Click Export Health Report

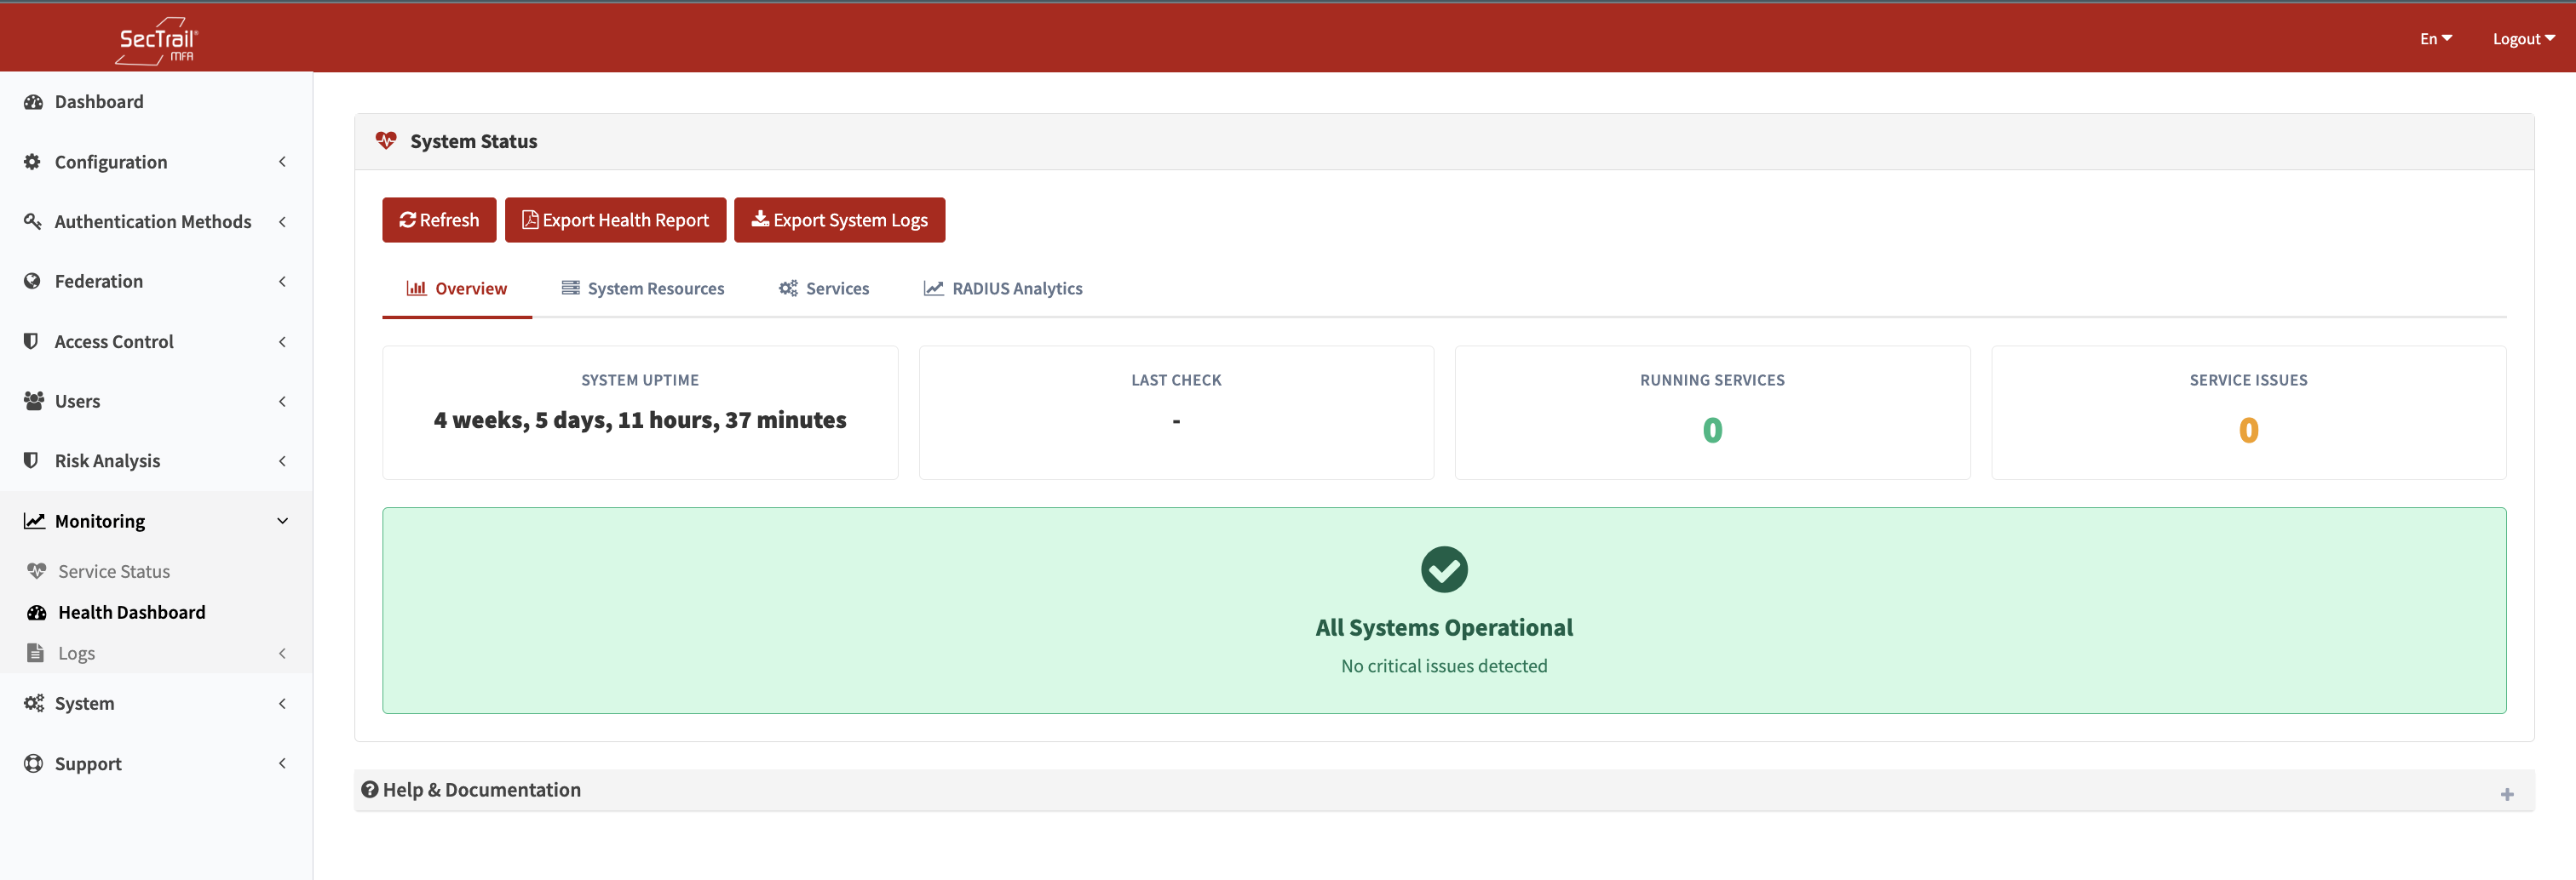615,220
